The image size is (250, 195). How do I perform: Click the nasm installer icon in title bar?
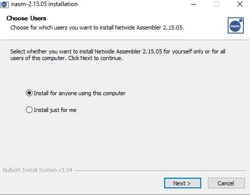5,4
